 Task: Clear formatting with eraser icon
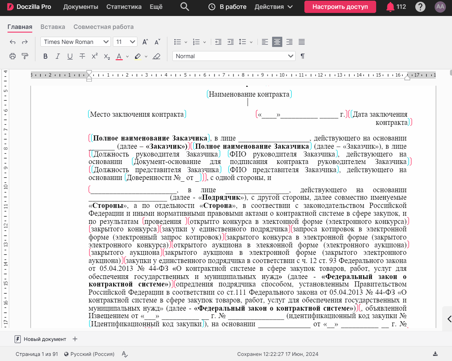156,56
